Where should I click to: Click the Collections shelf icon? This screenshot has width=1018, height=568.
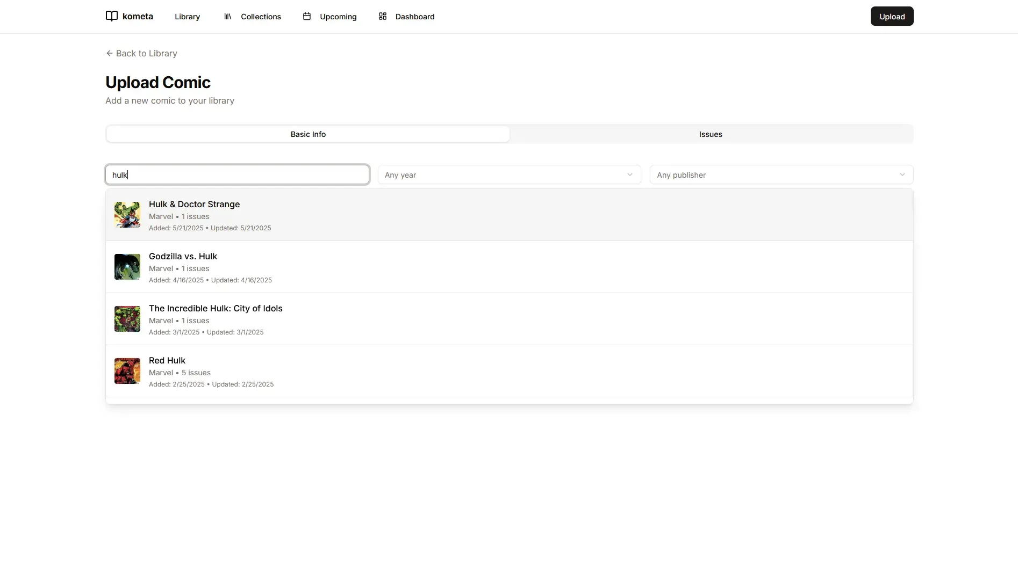[x=228, y=17]
